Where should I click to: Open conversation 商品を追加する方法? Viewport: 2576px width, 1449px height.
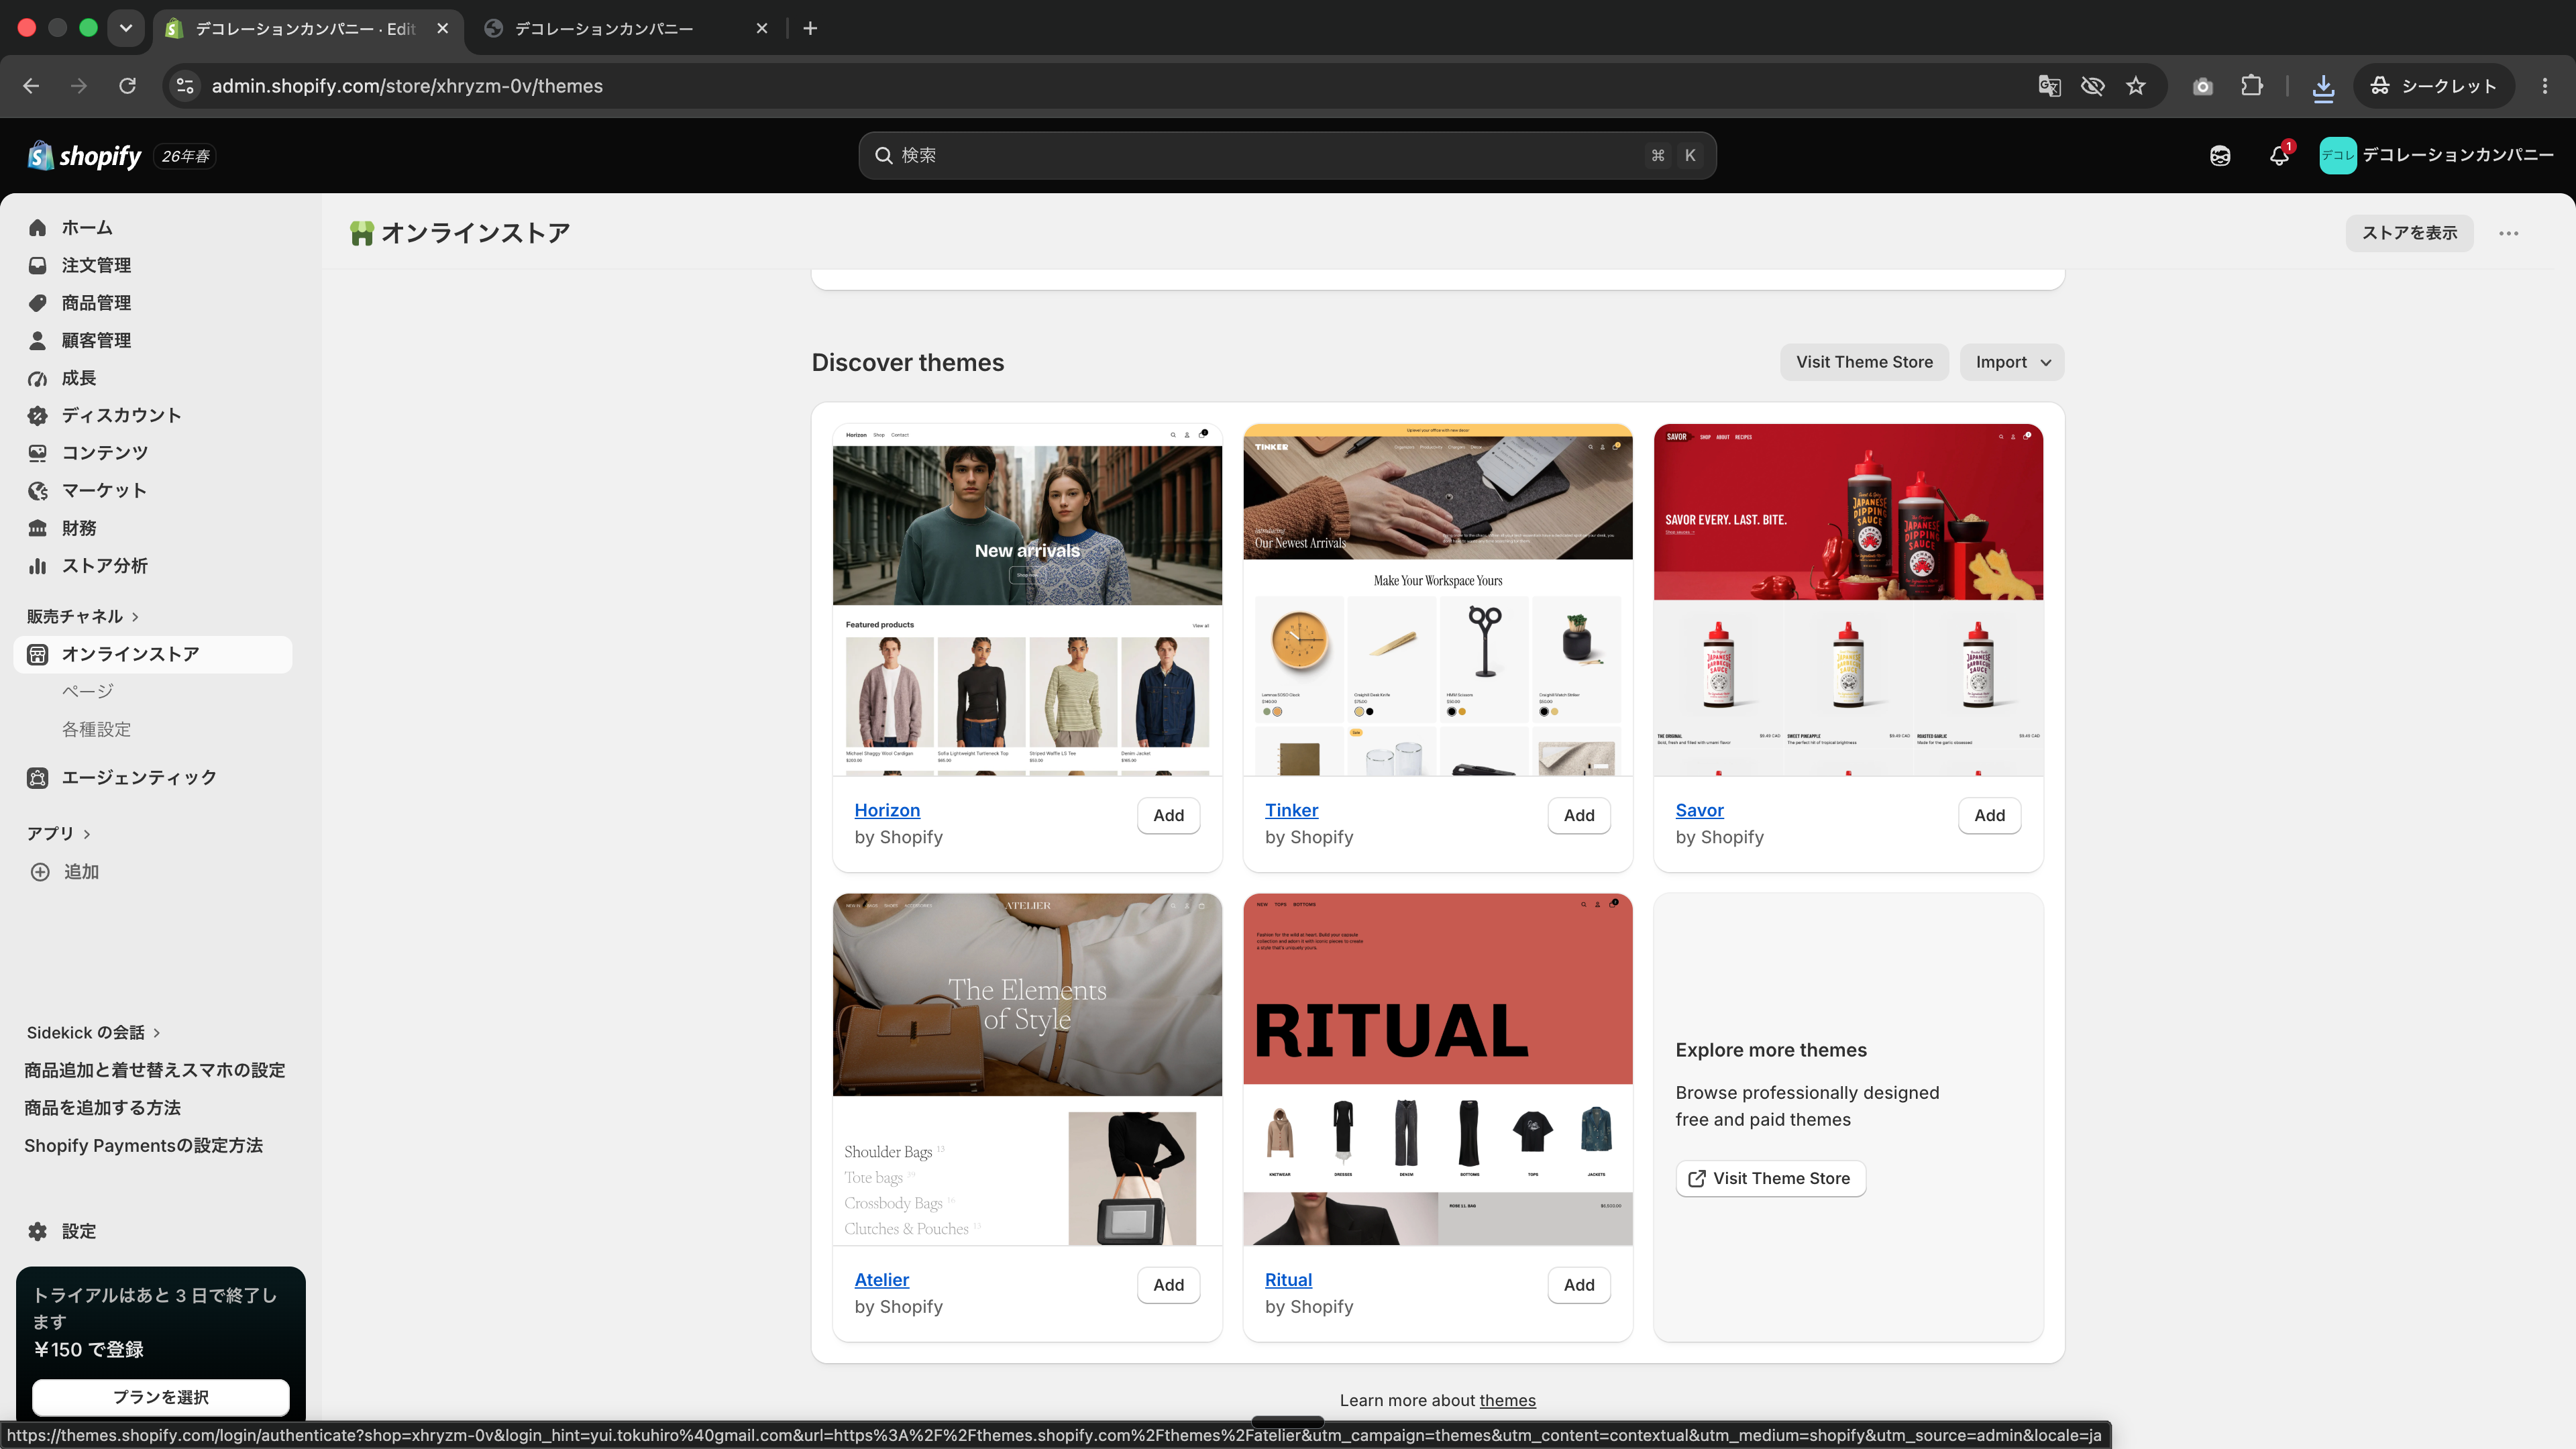(x=102, y=1108)
